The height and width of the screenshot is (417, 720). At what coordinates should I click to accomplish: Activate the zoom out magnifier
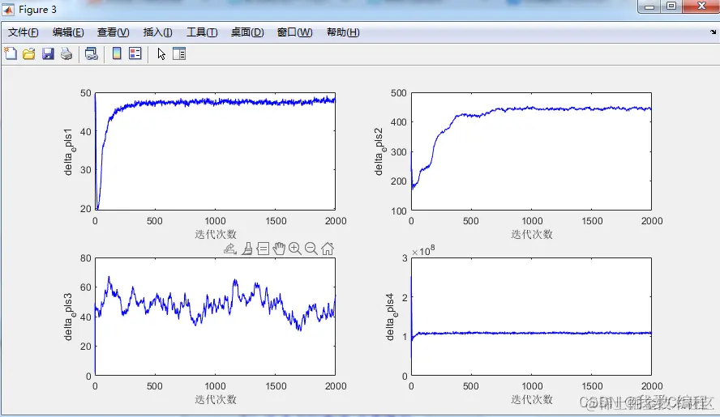tap(311, 249)
